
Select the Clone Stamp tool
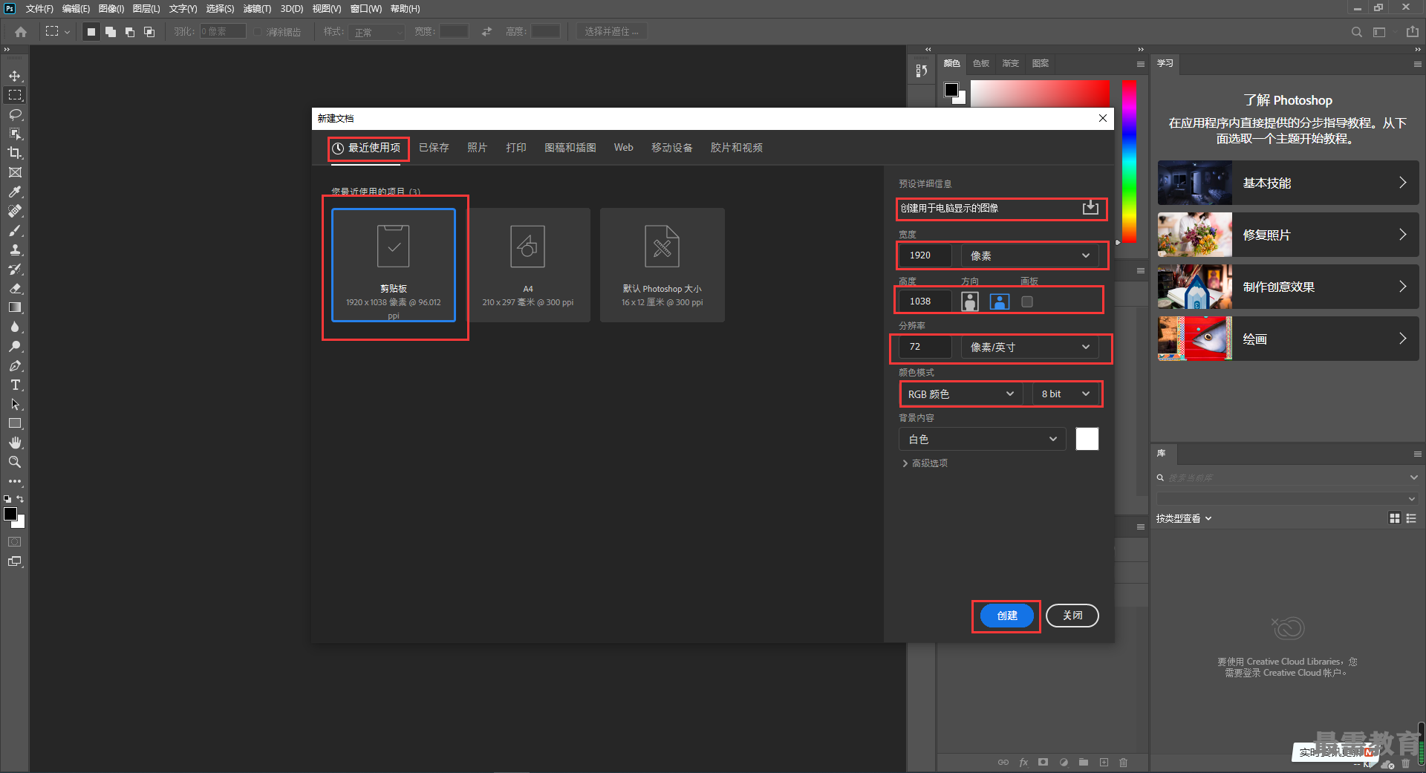[15, 249]
